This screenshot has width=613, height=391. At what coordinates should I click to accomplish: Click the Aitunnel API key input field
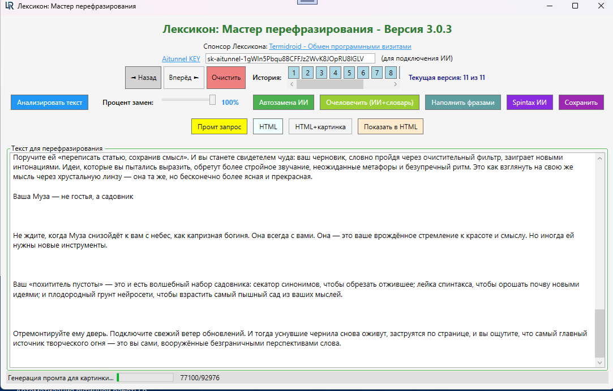[x=290, y=58]
